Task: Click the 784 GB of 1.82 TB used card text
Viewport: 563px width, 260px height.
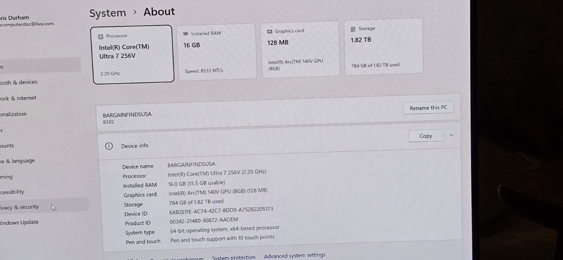Action: click(x=375, y=65)
